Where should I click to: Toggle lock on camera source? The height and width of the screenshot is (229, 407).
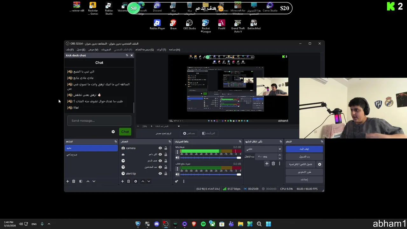tap(166, 148)
